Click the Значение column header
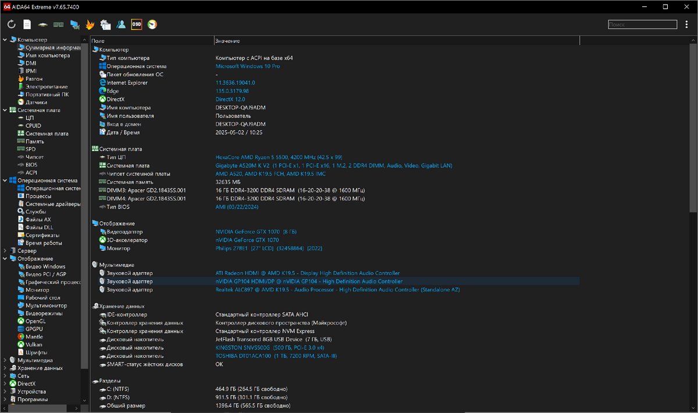Screen dimensions: 698x413 (x=227, y=41)
